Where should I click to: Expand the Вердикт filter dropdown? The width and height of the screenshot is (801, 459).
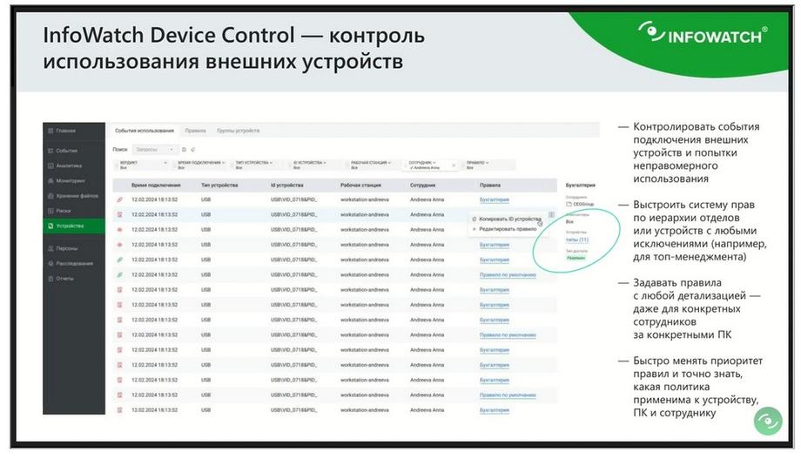tap(143, 165)
